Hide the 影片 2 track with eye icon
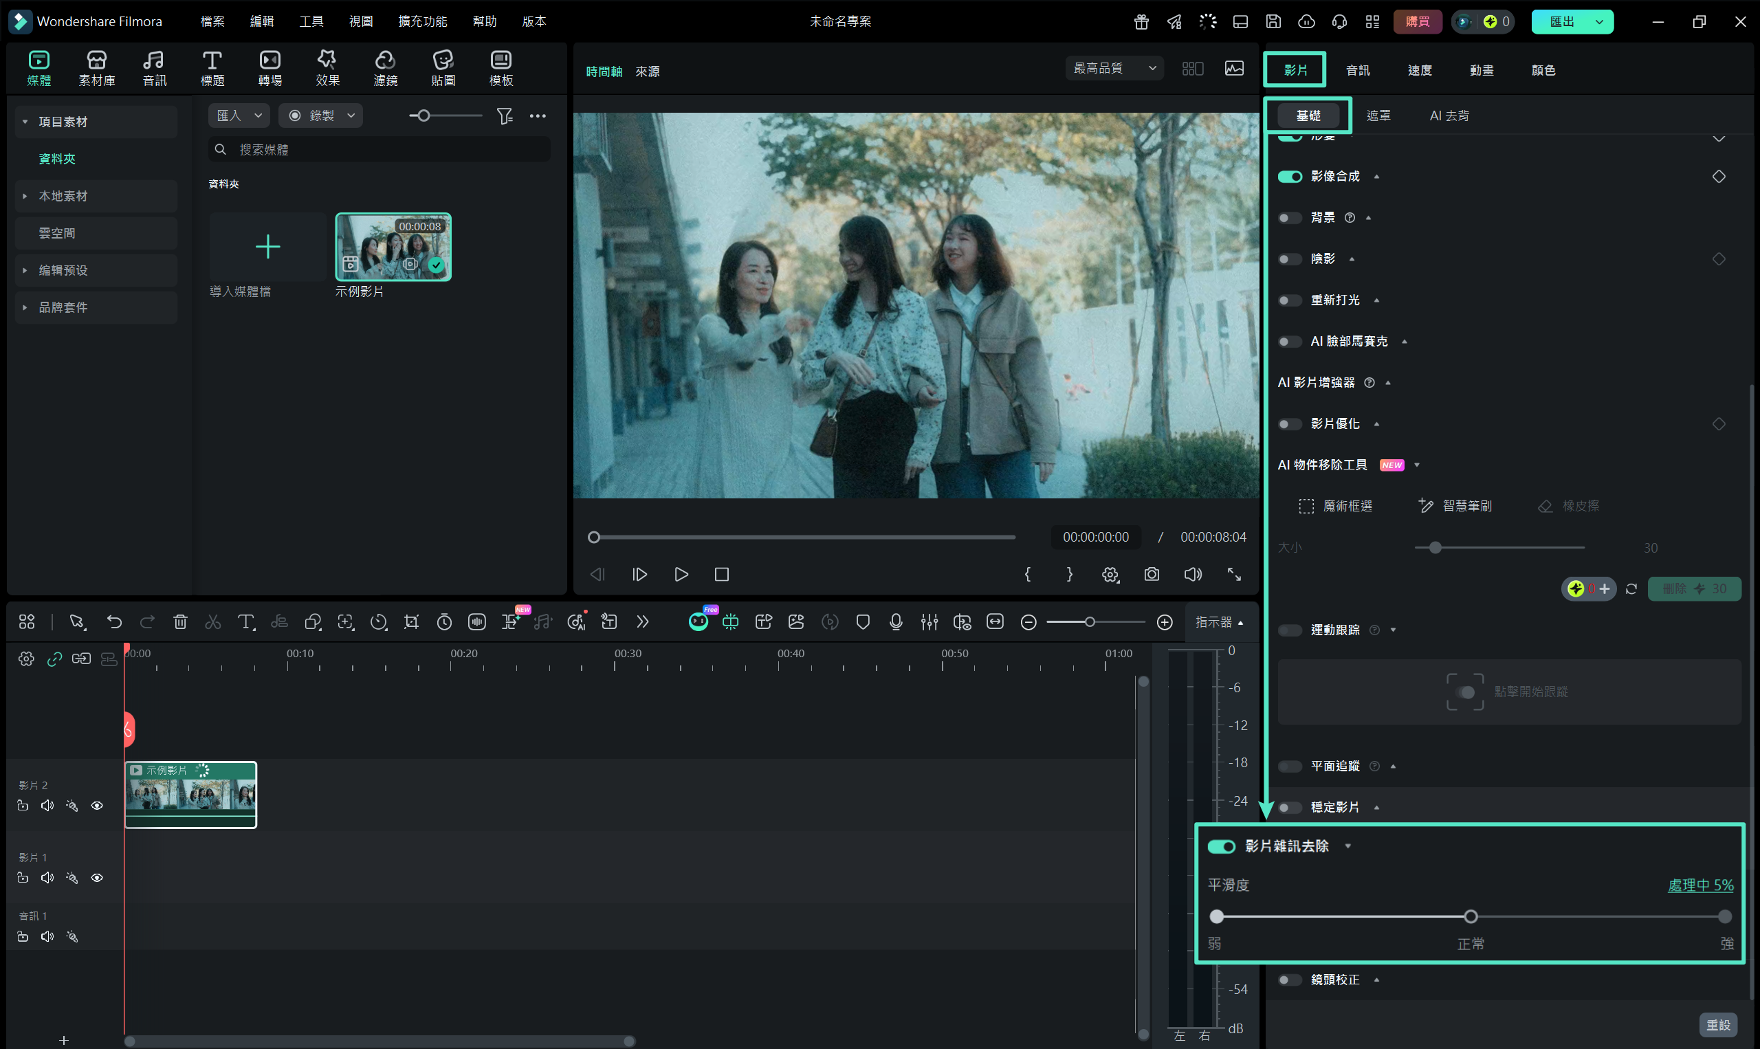The image size is (1760, 1049). [x=97, y=806]
